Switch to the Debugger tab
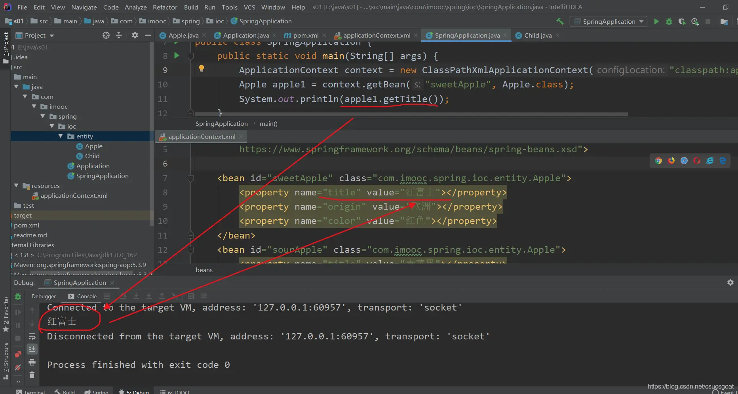Image resolution: width=738 pixels, height=394 pixels. click(x=44, y=296)
